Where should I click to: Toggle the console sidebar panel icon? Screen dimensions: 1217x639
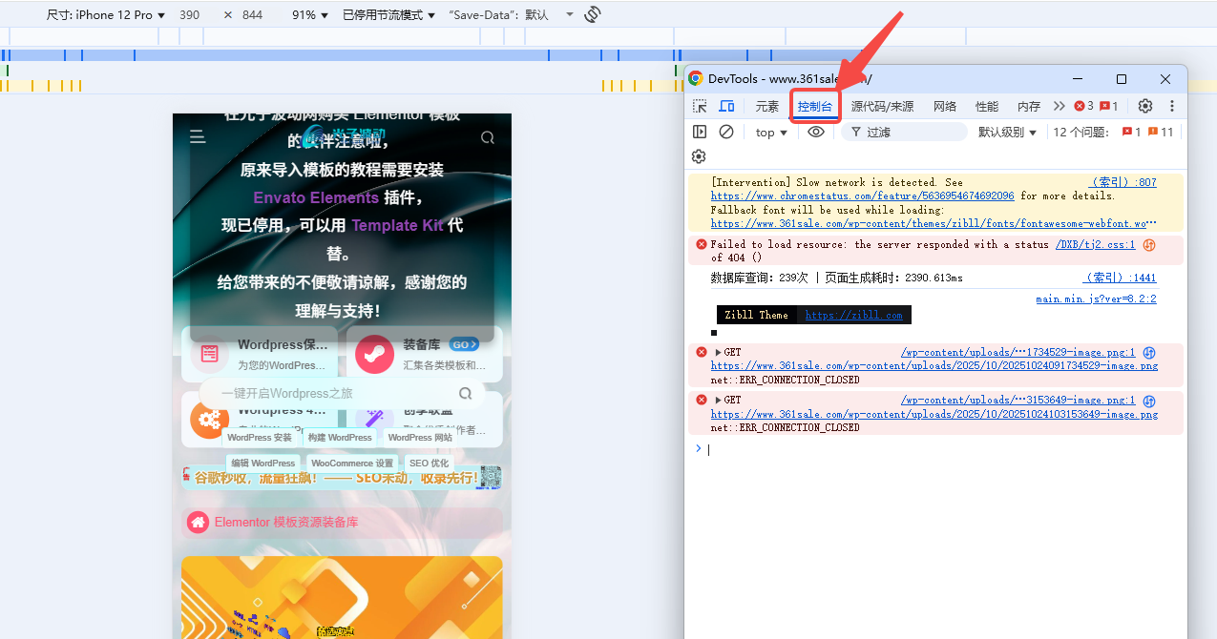pos(700,133)
